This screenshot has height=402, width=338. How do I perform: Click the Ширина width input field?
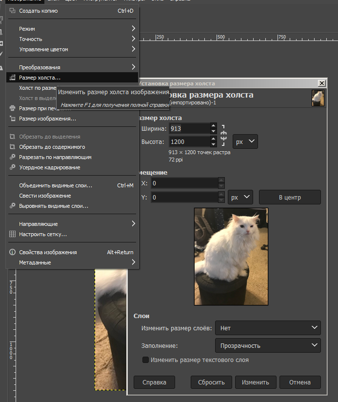pyautogui.click(x=190, y=128)
